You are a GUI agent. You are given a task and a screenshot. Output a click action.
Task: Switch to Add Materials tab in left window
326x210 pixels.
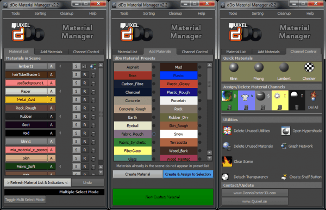pyautogui.click(x=51, y=52)
